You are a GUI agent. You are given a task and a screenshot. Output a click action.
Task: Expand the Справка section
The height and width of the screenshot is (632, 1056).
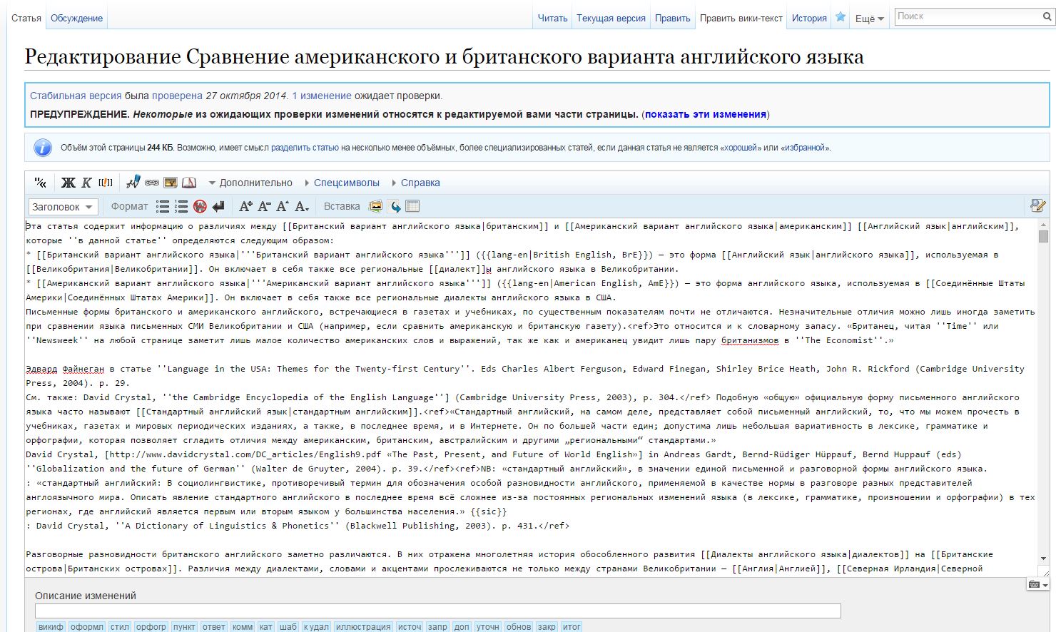click(415, 183)
